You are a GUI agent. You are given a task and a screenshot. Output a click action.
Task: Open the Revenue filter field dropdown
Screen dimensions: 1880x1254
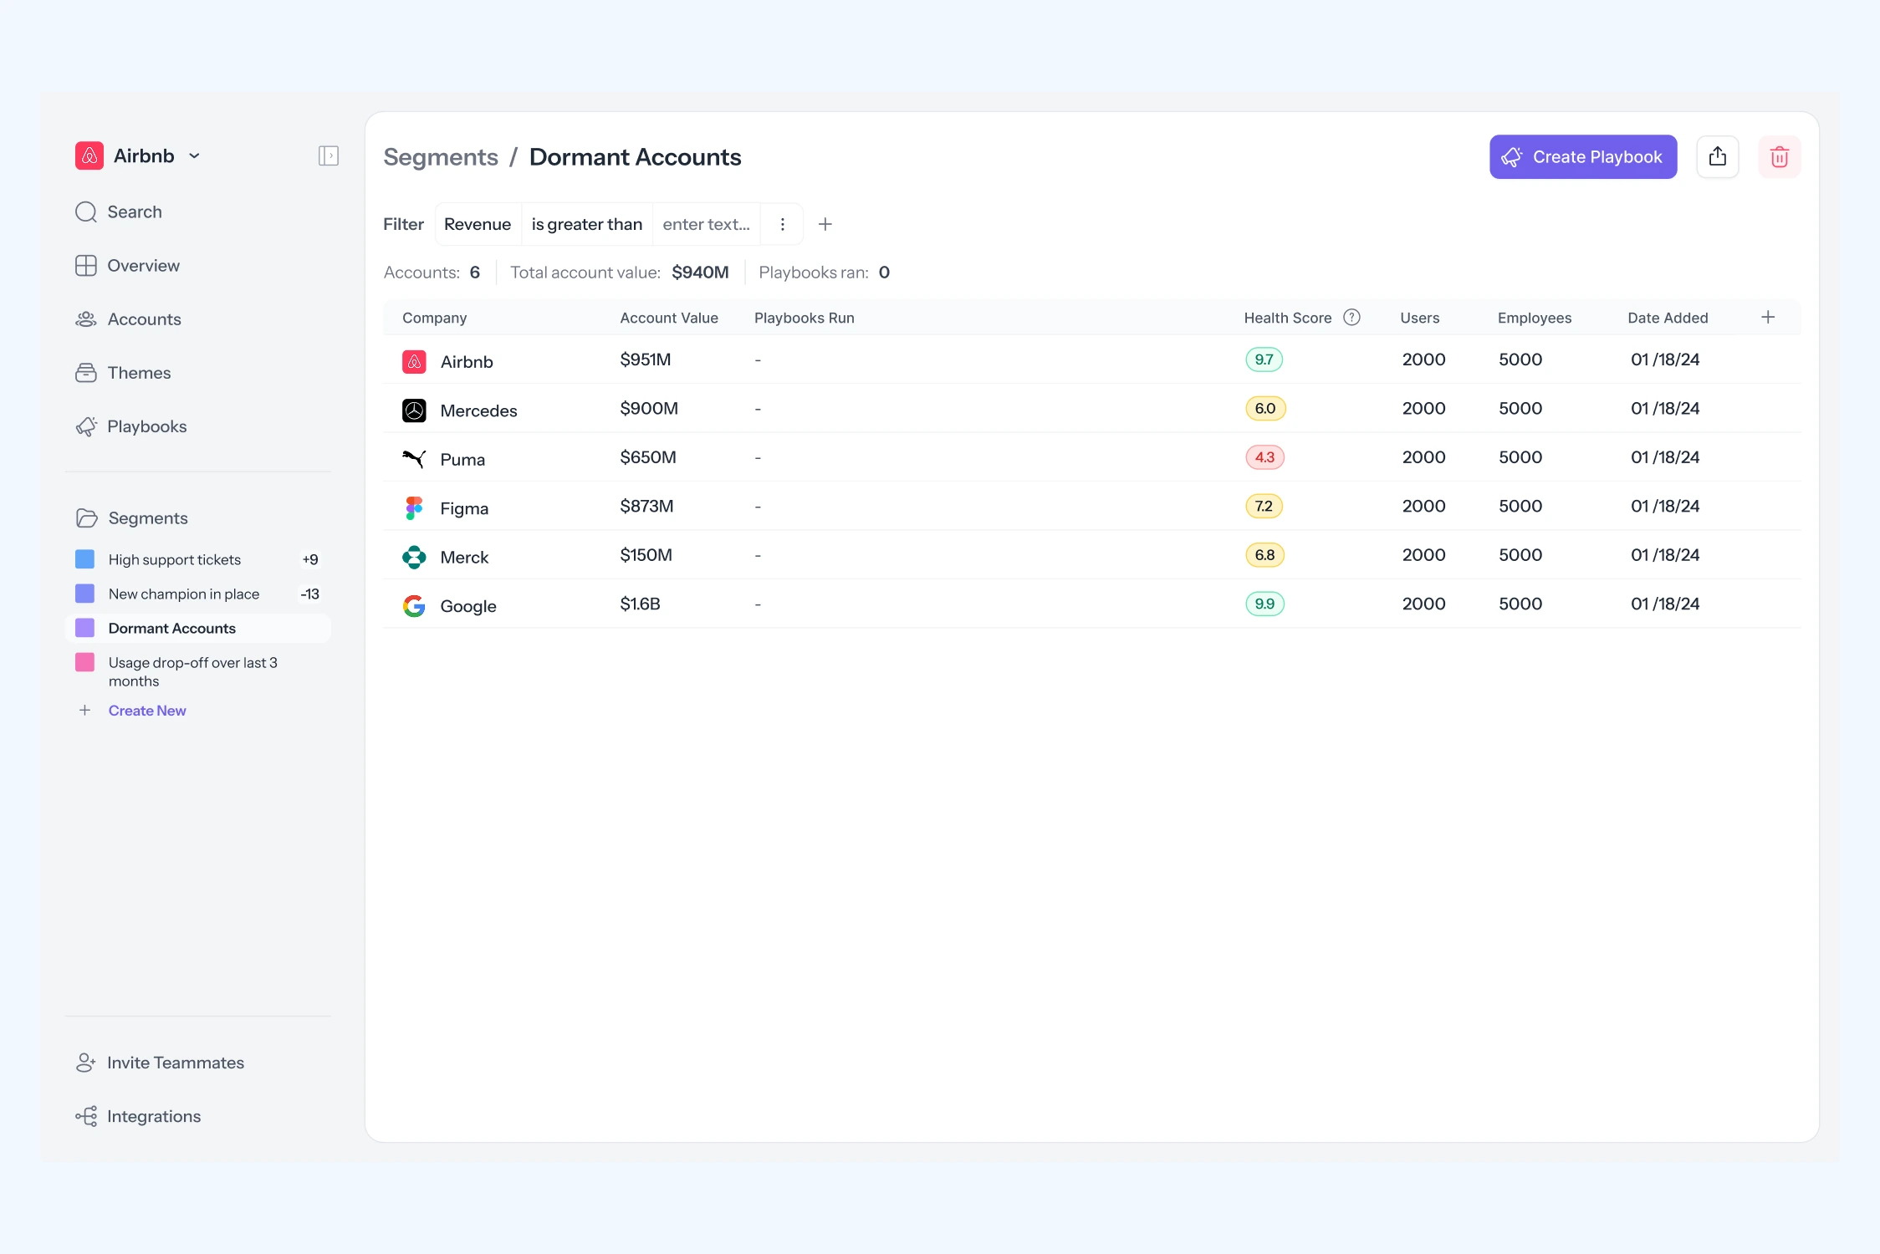point(478,224)
